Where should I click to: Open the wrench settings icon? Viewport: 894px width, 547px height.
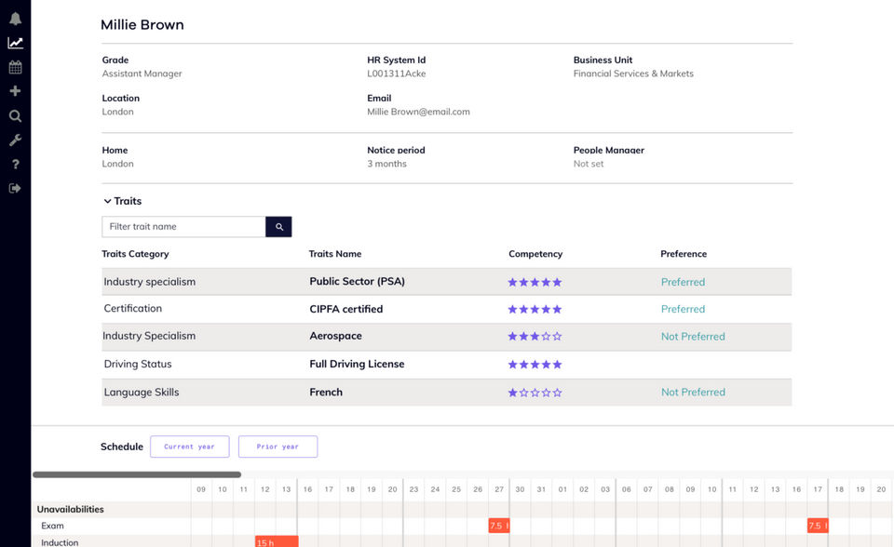(x=15, y=140)
